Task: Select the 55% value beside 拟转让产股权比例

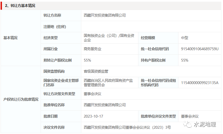Action: click(87, 60)
